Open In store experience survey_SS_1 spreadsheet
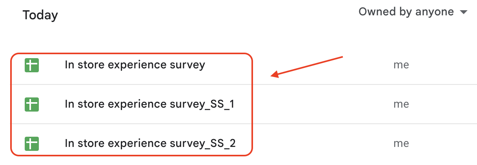This screenshot has width=477, height=165. click(149, 104)
